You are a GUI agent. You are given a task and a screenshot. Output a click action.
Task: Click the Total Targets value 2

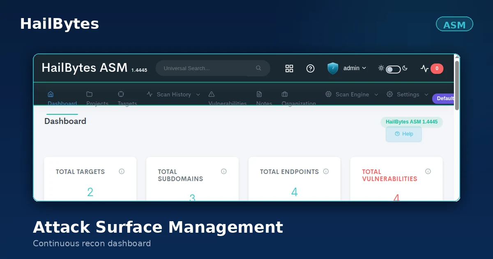tap(90, 192)
